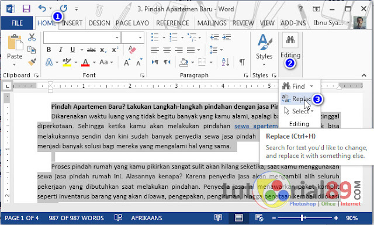Open the font size dropdown
Image resolution: width=374 pixels, height=225 pixels.
point(140,37)
